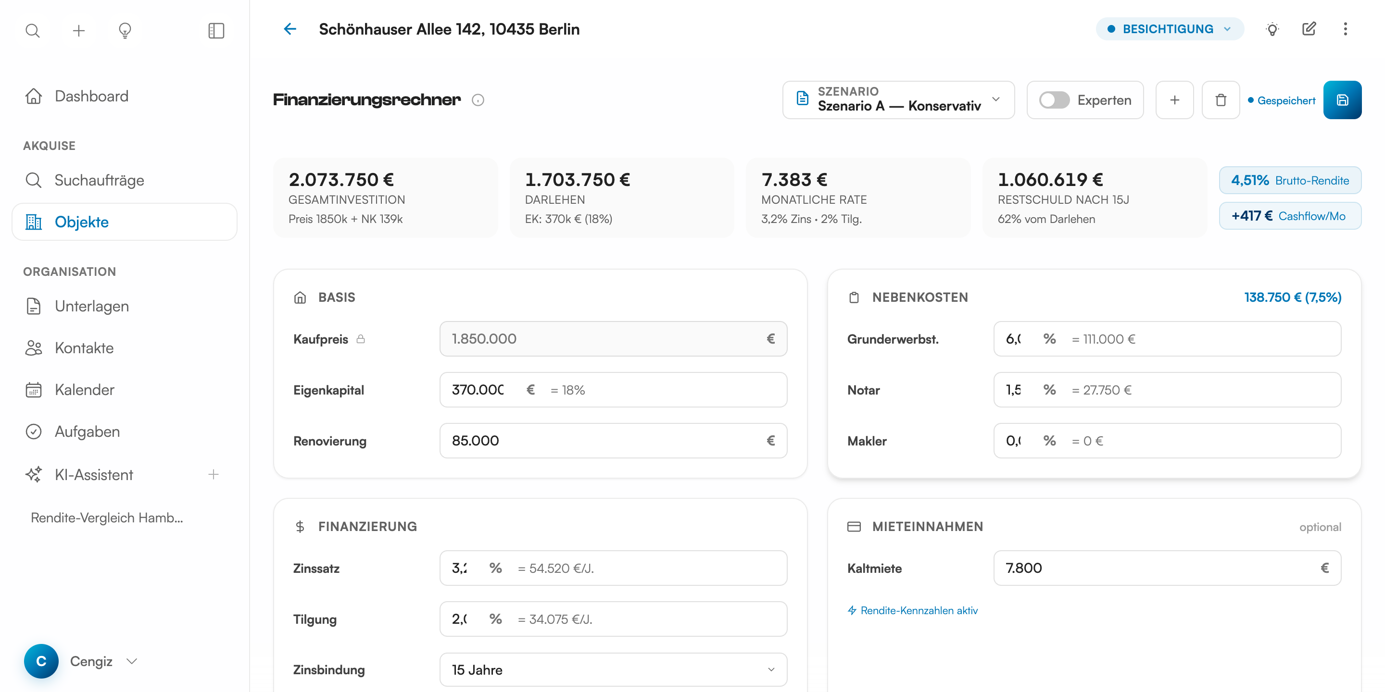This screenshot has height=692, width=1385.
Task: Click the Kaltmiete input field
Action: [x=1167, y=568]
